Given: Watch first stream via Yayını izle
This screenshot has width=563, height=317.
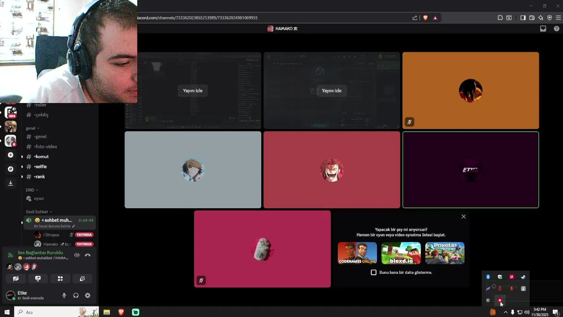Looking at the screenshot, I should (x=193, y=91).
